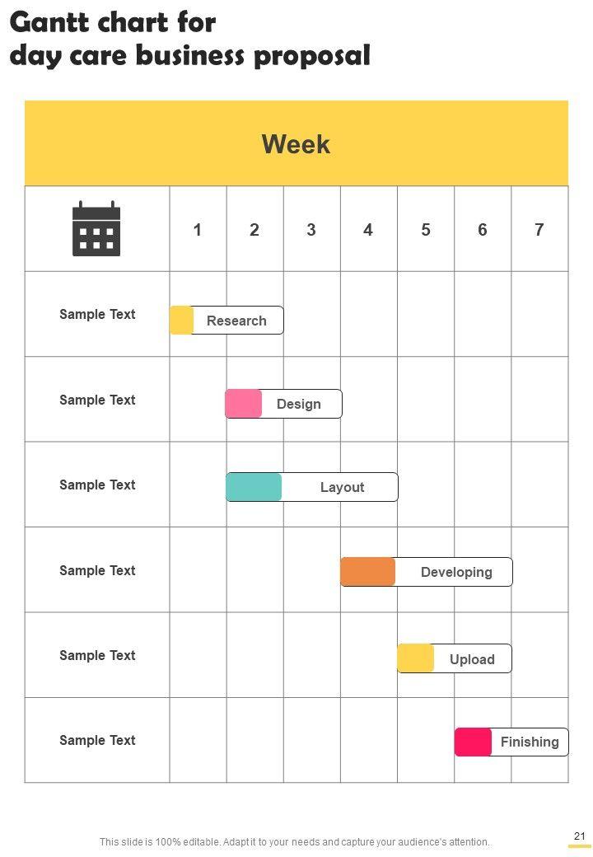
Task: Select the Layout task label
Action: [x=342, y=487]
